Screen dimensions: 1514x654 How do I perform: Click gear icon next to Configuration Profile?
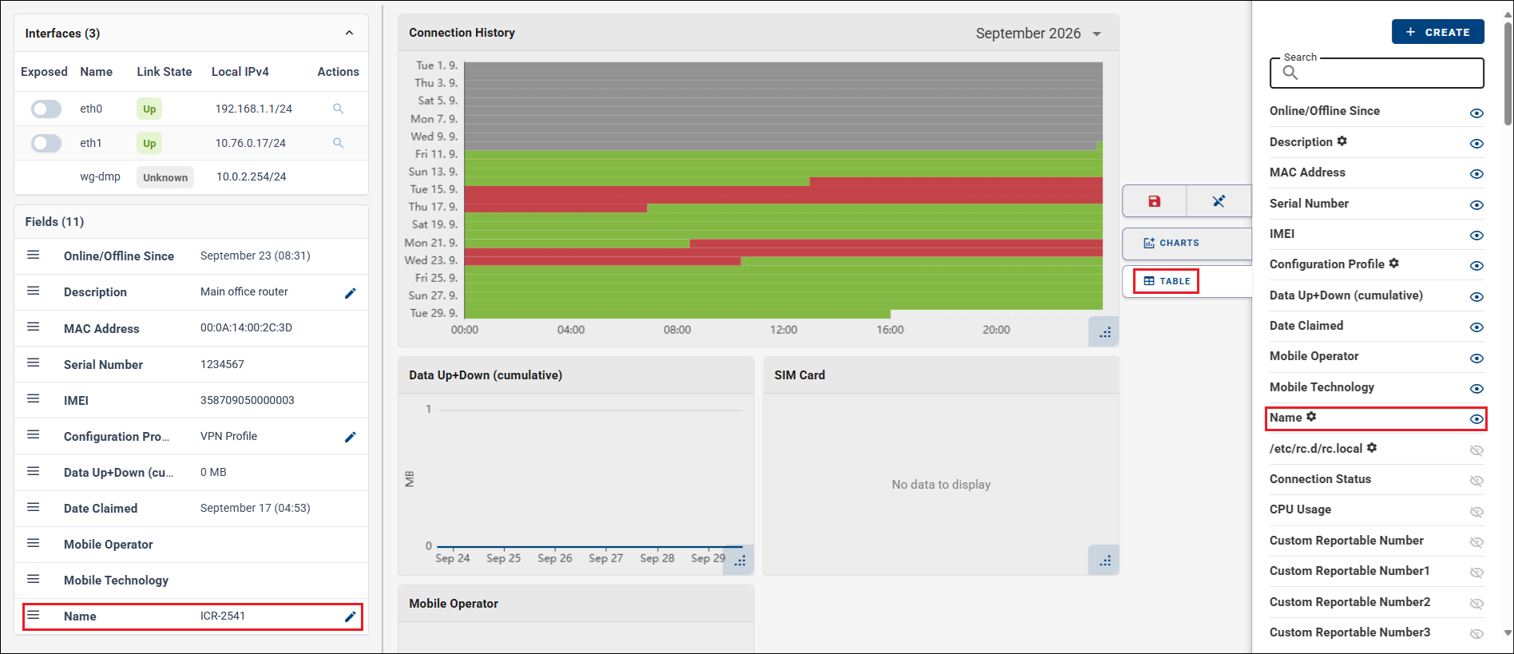[1394, 263]
